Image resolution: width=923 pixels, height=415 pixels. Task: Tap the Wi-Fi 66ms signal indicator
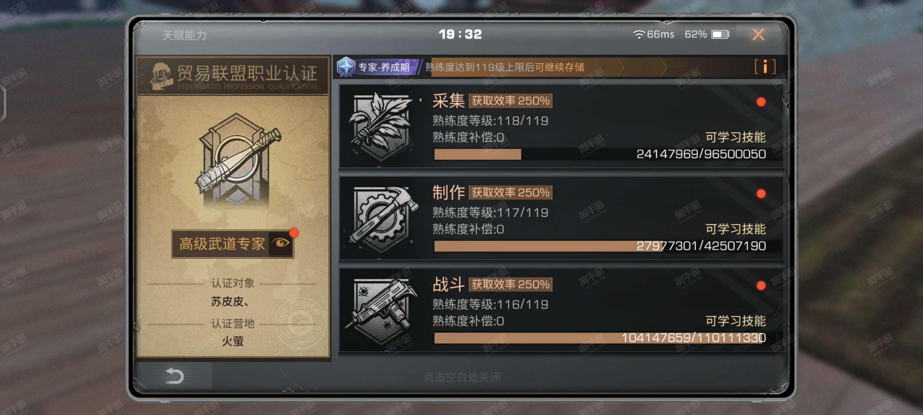(x=653, y=34)
